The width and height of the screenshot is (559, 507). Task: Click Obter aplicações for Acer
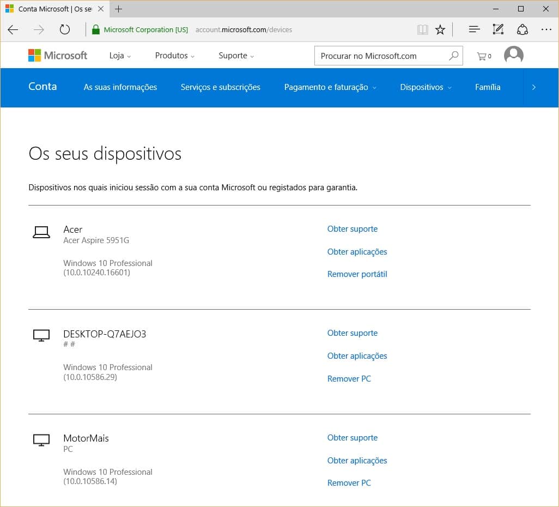pyautogui.click(x=357, y=252)
